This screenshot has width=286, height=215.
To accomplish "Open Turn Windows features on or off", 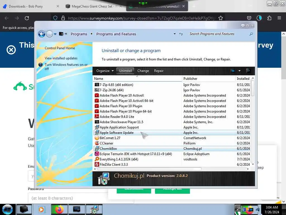I will [66, 67].
